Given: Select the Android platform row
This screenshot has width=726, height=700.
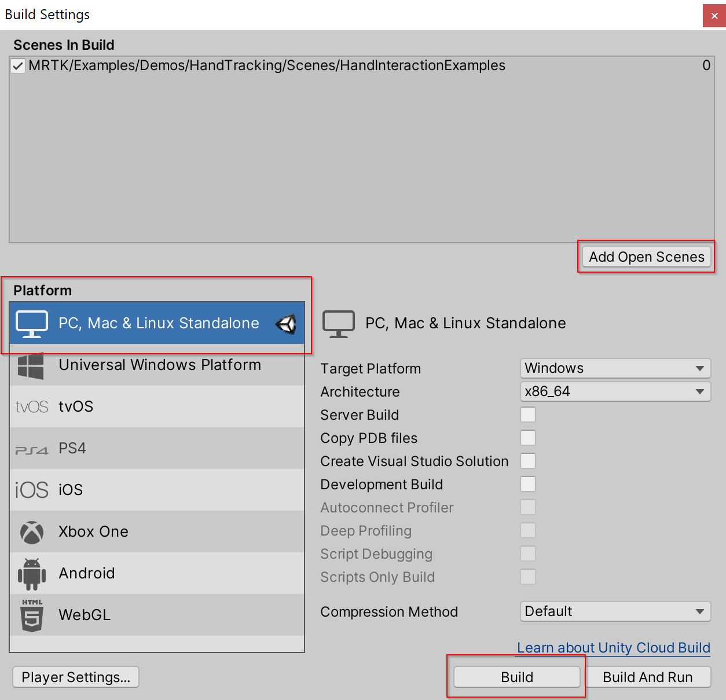Looking at the screenshot, I should point(157,573).
